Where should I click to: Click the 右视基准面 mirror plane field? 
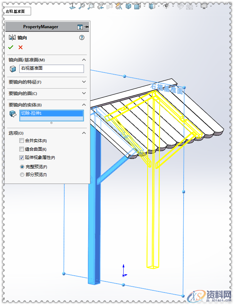coord(51,69)
